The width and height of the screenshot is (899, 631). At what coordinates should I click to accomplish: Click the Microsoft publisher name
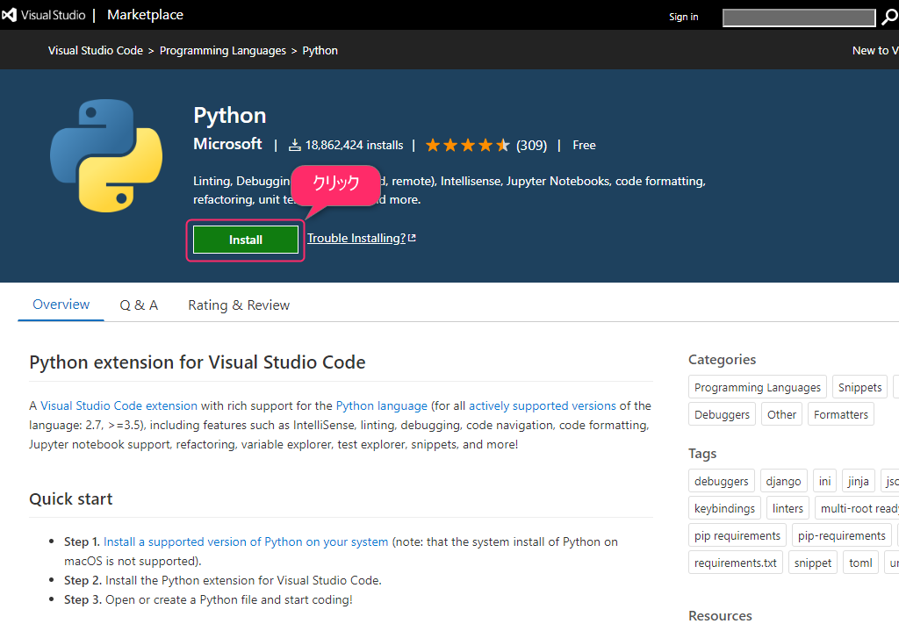[227, 144]
